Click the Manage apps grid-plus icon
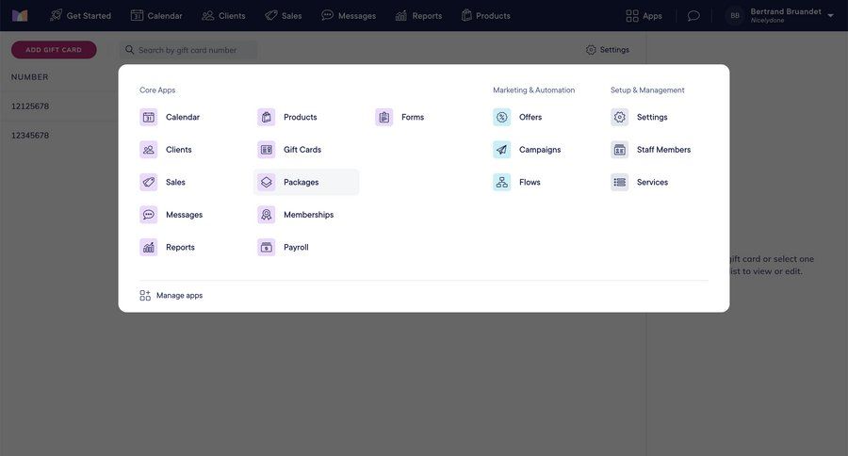The height and width of the screenshot is (456, 848). pyautogui.click(x=145, y=295)
